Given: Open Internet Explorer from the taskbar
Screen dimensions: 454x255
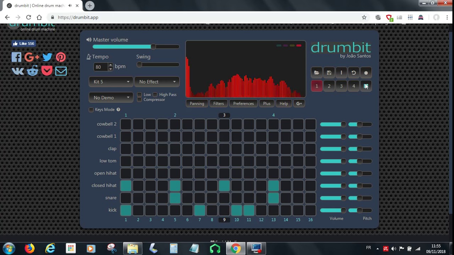Looking at the screenshot, I should click(x=50, y=248).
